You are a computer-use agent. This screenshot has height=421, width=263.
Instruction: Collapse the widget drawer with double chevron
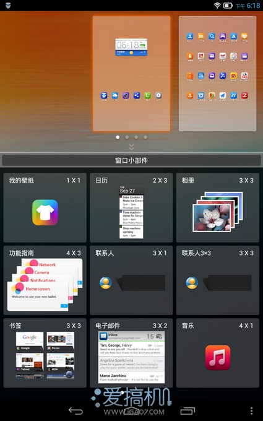point(131,147)
